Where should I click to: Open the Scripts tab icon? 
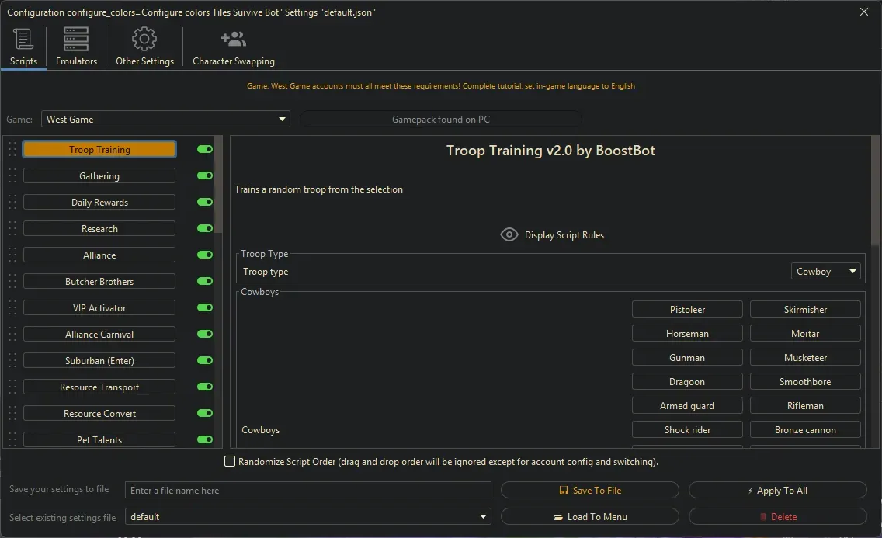pyautogui.click(x=23, y=39)
